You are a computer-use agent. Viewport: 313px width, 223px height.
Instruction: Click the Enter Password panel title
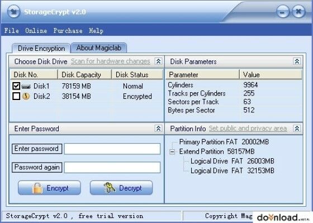click(x=36, y=129)
